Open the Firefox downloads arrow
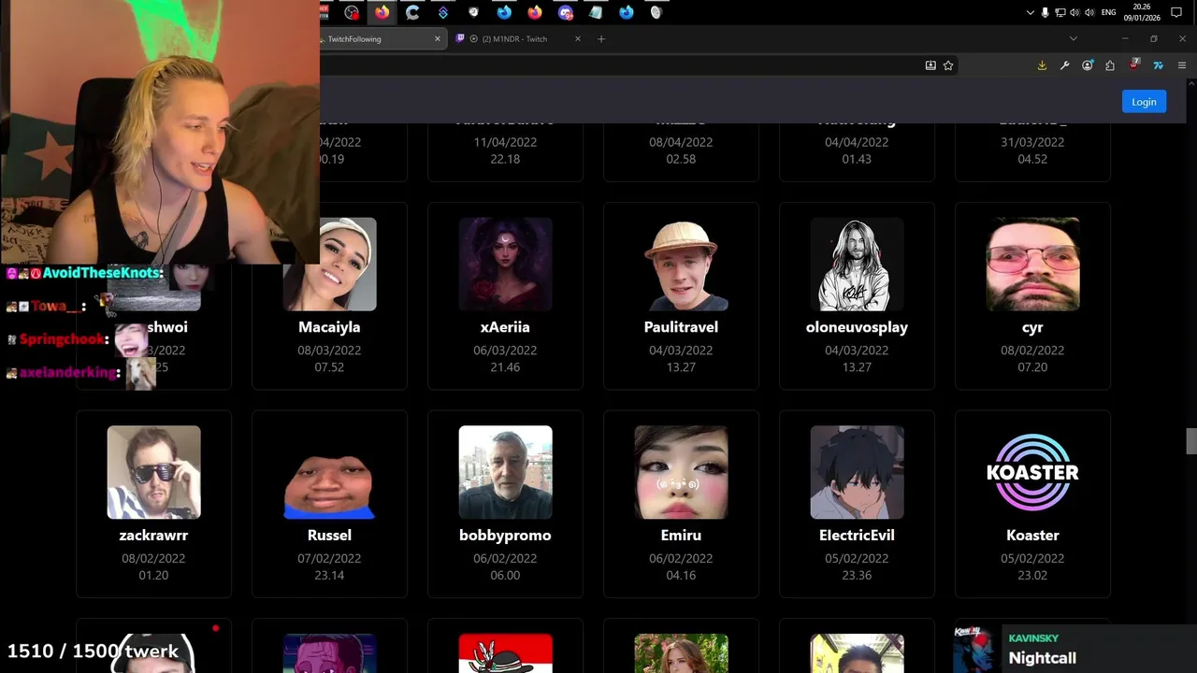Viewport: 1197px width, 673px height. coord(1042,65)
